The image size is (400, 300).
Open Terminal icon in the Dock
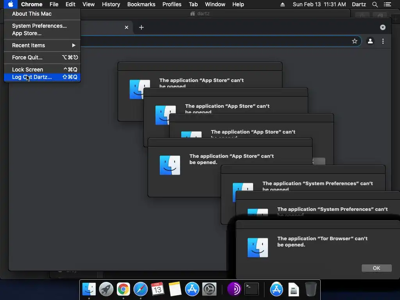tap(252, 289)
